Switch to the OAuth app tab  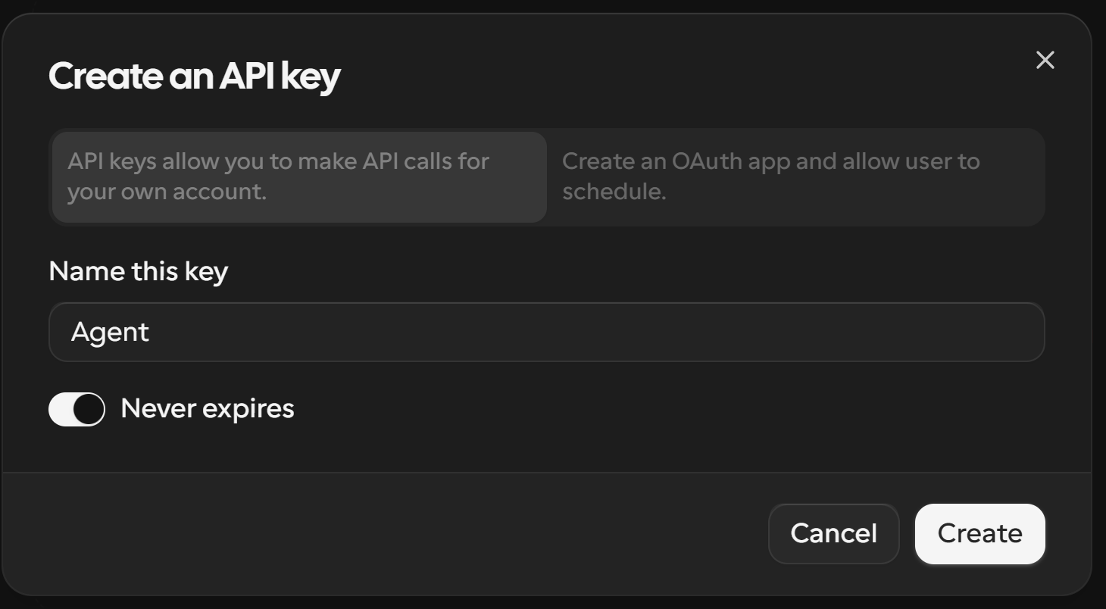[x=795, y=176]
